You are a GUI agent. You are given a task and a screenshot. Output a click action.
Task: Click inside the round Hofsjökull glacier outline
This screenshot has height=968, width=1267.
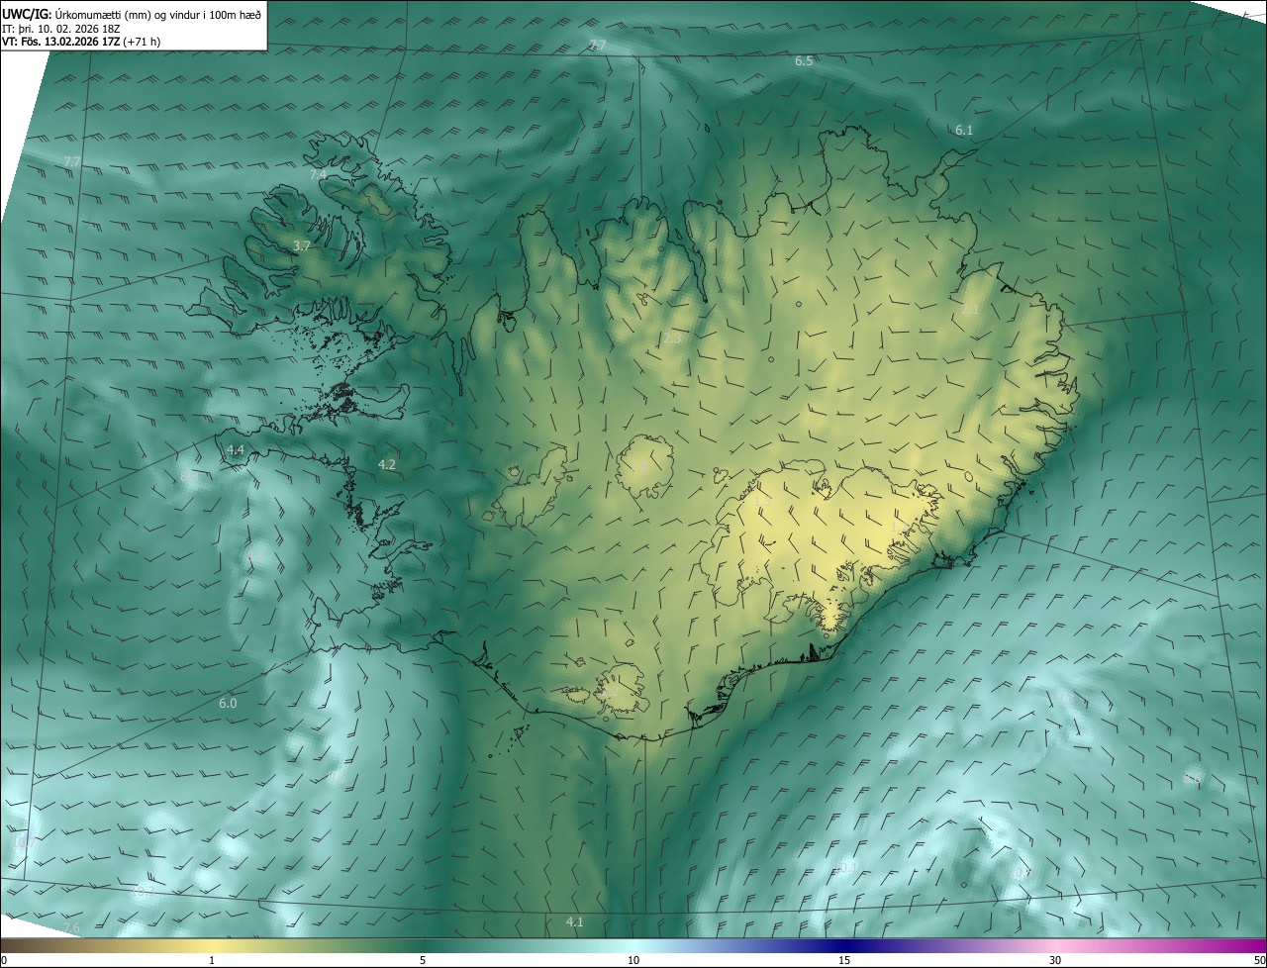644,465
